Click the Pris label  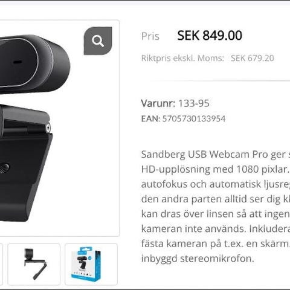(150, 36)
